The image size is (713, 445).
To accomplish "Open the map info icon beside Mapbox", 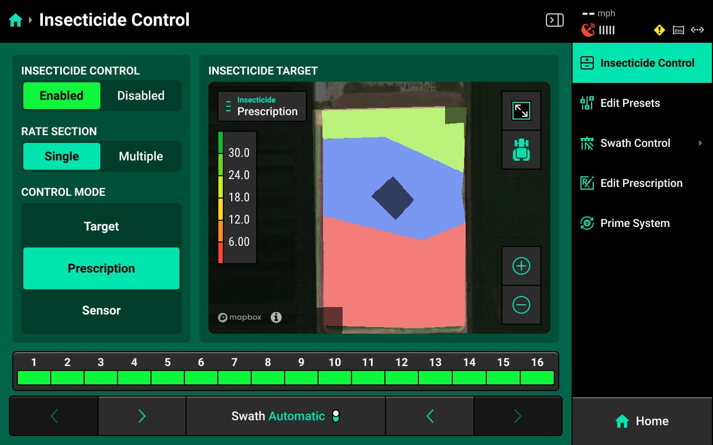I will click(x=276, y=318).
